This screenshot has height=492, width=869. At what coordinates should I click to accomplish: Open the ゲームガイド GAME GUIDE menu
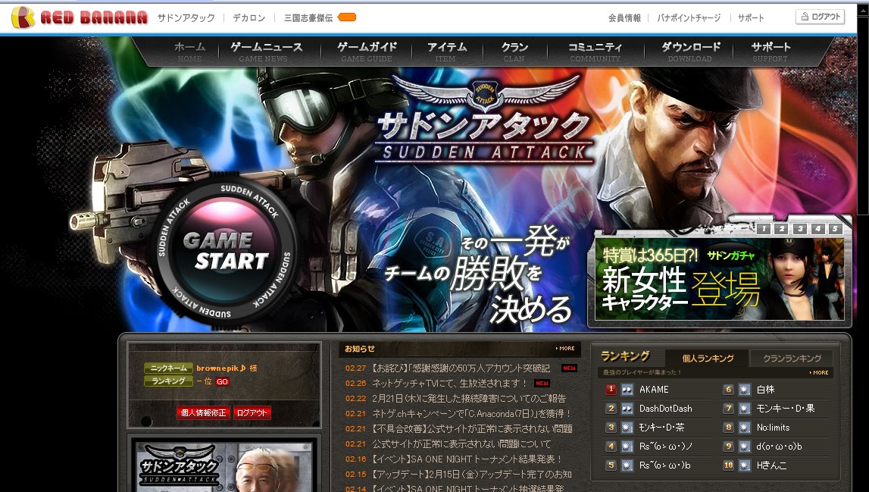pyautogui.click(x=367, y=52)
